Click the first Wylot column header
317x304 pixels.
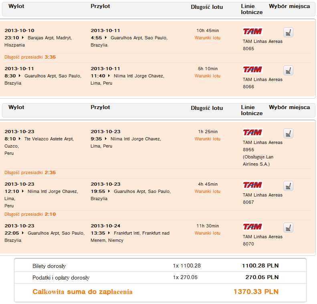click(16, 6)
